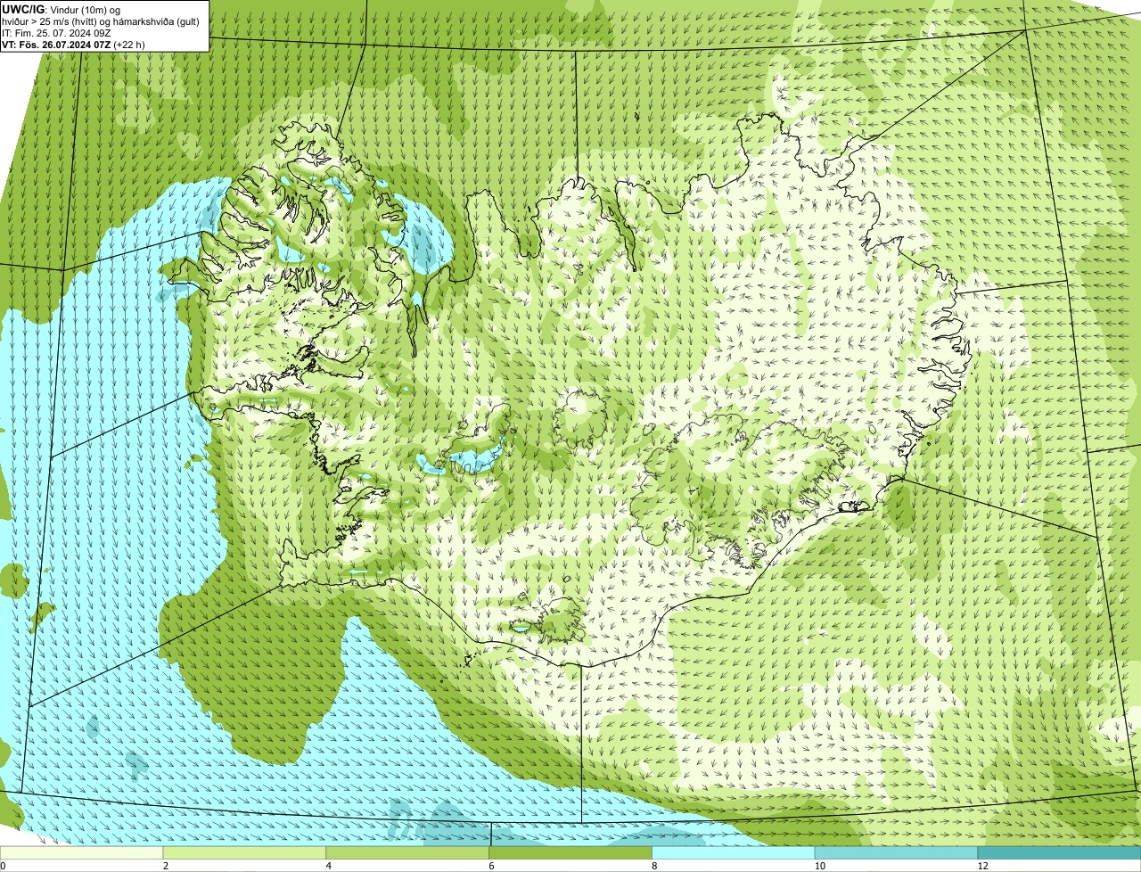The width and height of the screenshot is (1141, 872).
Task: Click the scale label '0'
Action: (x=3, y=866)
